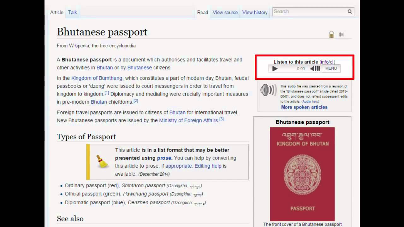Click the large loudspeaker icon

pyautogui.click(x=268, y=90)
